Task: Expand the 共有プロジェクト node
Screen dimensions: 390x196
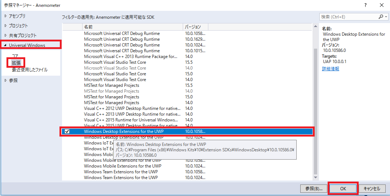Action: 6,36
